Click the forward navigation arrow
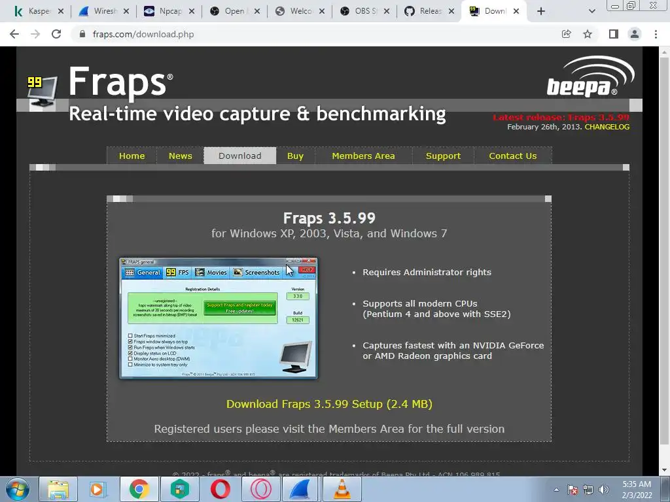670x502 pixels. click(x=35, y=34)
